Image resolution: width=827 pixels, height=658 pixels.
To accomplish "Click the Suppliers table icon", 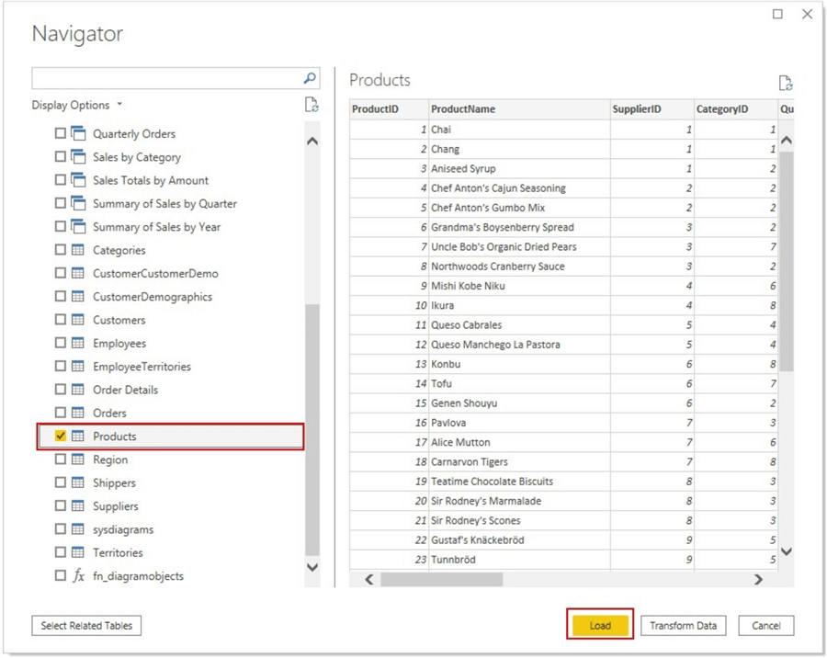I will (78, 506).
